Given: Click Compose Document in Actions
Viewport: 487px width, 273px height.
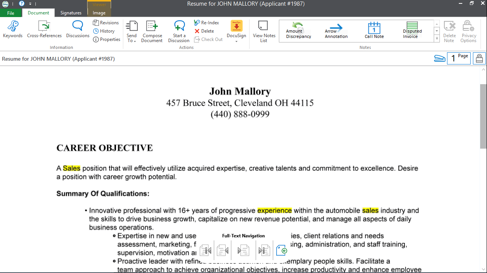Looking at the screenshot, I should [152, 31].
